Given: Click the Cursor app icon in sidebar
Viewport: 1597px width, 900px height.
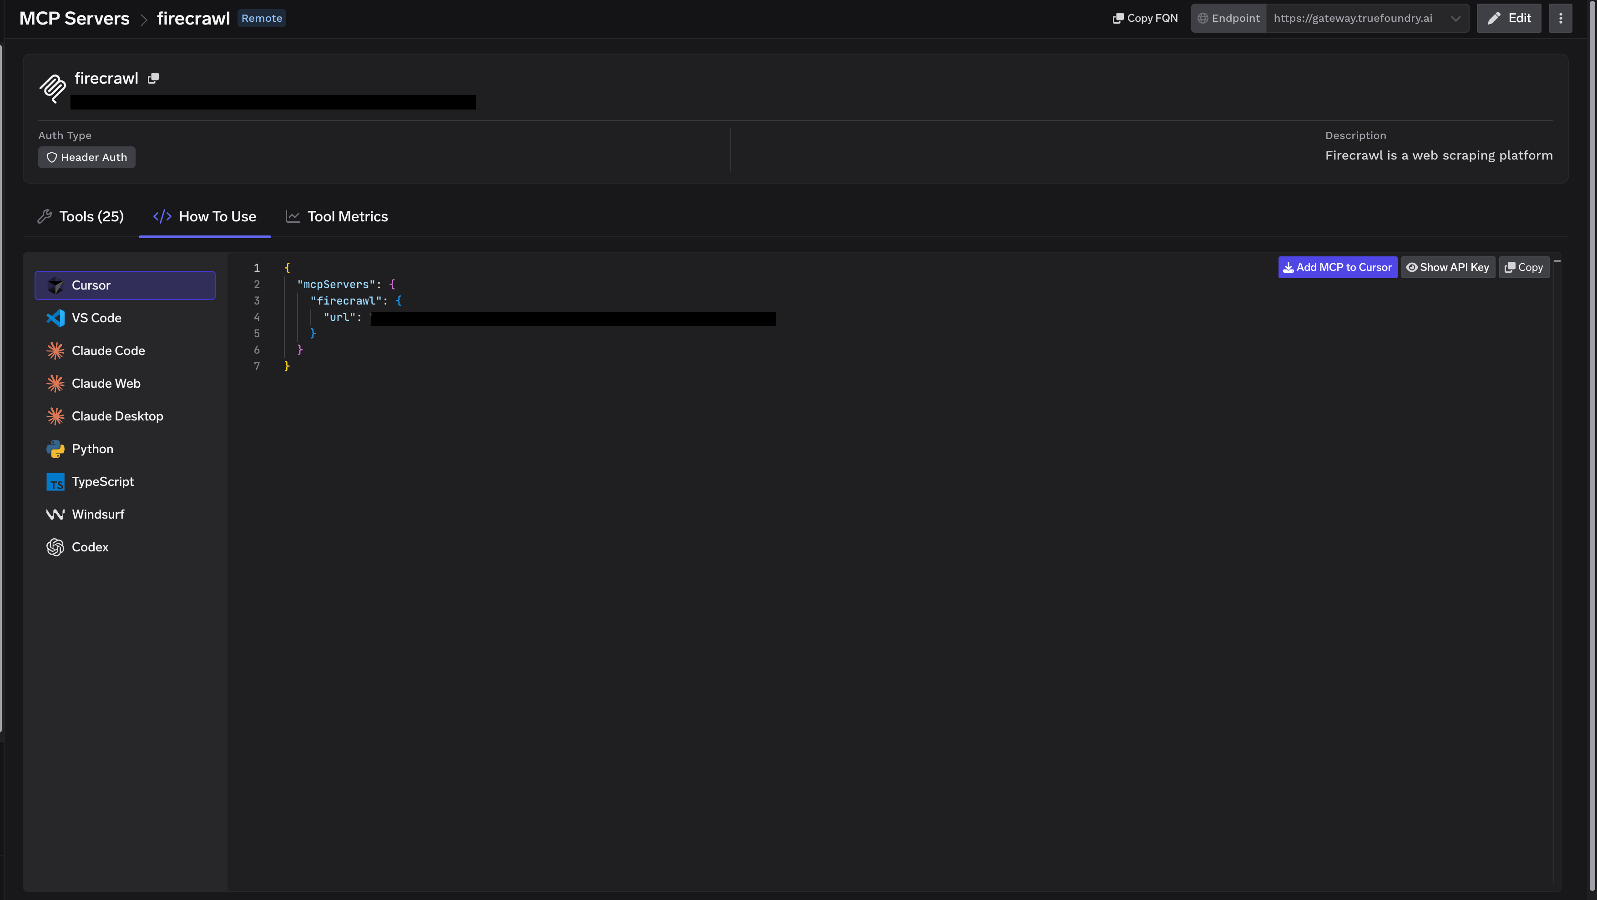Looking at the screenshot, I should pos(55,285).
